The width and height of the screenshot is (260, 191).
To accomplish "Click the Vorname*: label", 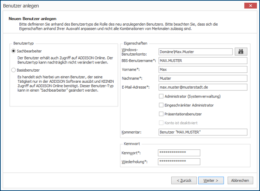I will pos(131,69).
